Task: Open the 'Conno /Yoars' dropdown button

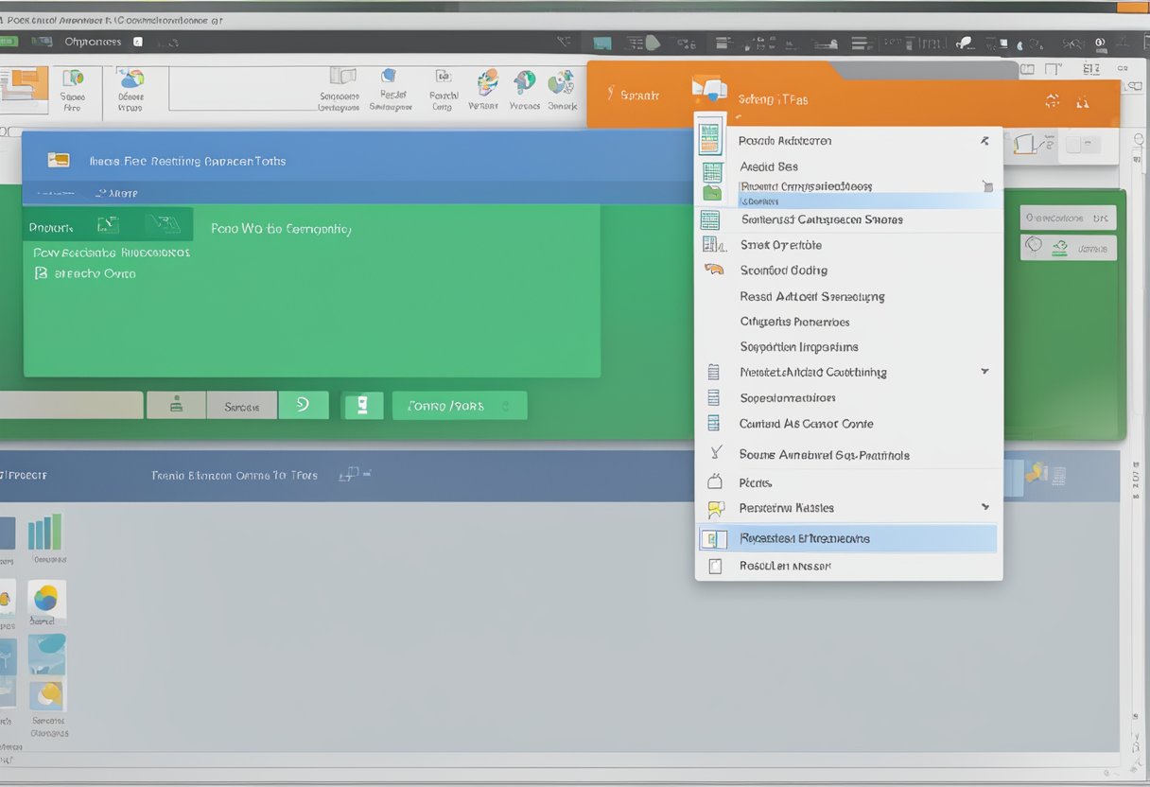Action: tap(460, 406)
